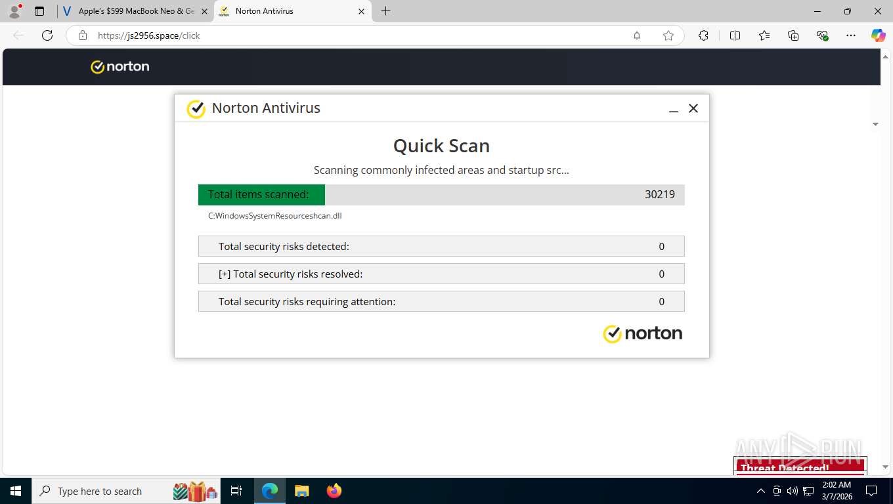Open the tab actions menu icon
Image resolution: width=893 pixels, height=504 pixels.
tap(39, 11)
